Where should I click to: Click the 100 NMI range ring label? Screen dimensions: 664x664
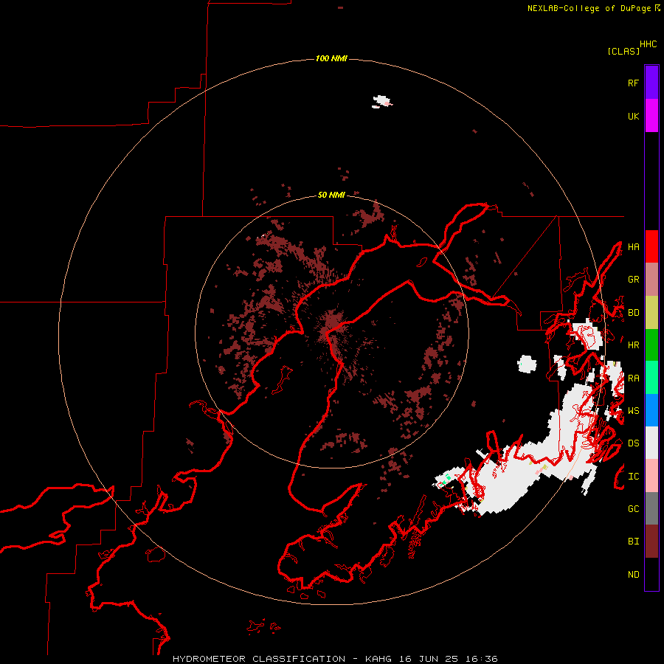point(331,58)
